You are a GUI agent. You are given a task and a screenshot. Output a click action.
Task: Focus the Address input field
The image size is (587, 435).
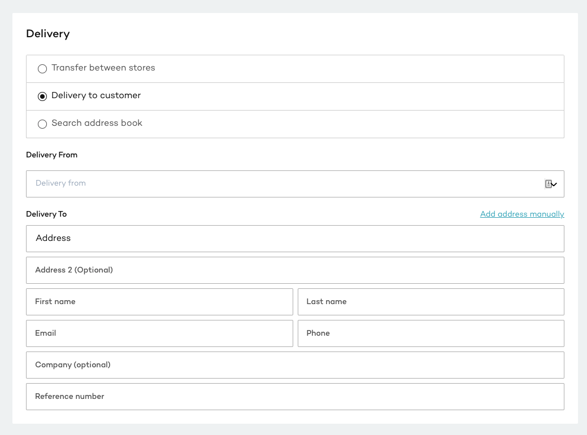pos(295,239)
